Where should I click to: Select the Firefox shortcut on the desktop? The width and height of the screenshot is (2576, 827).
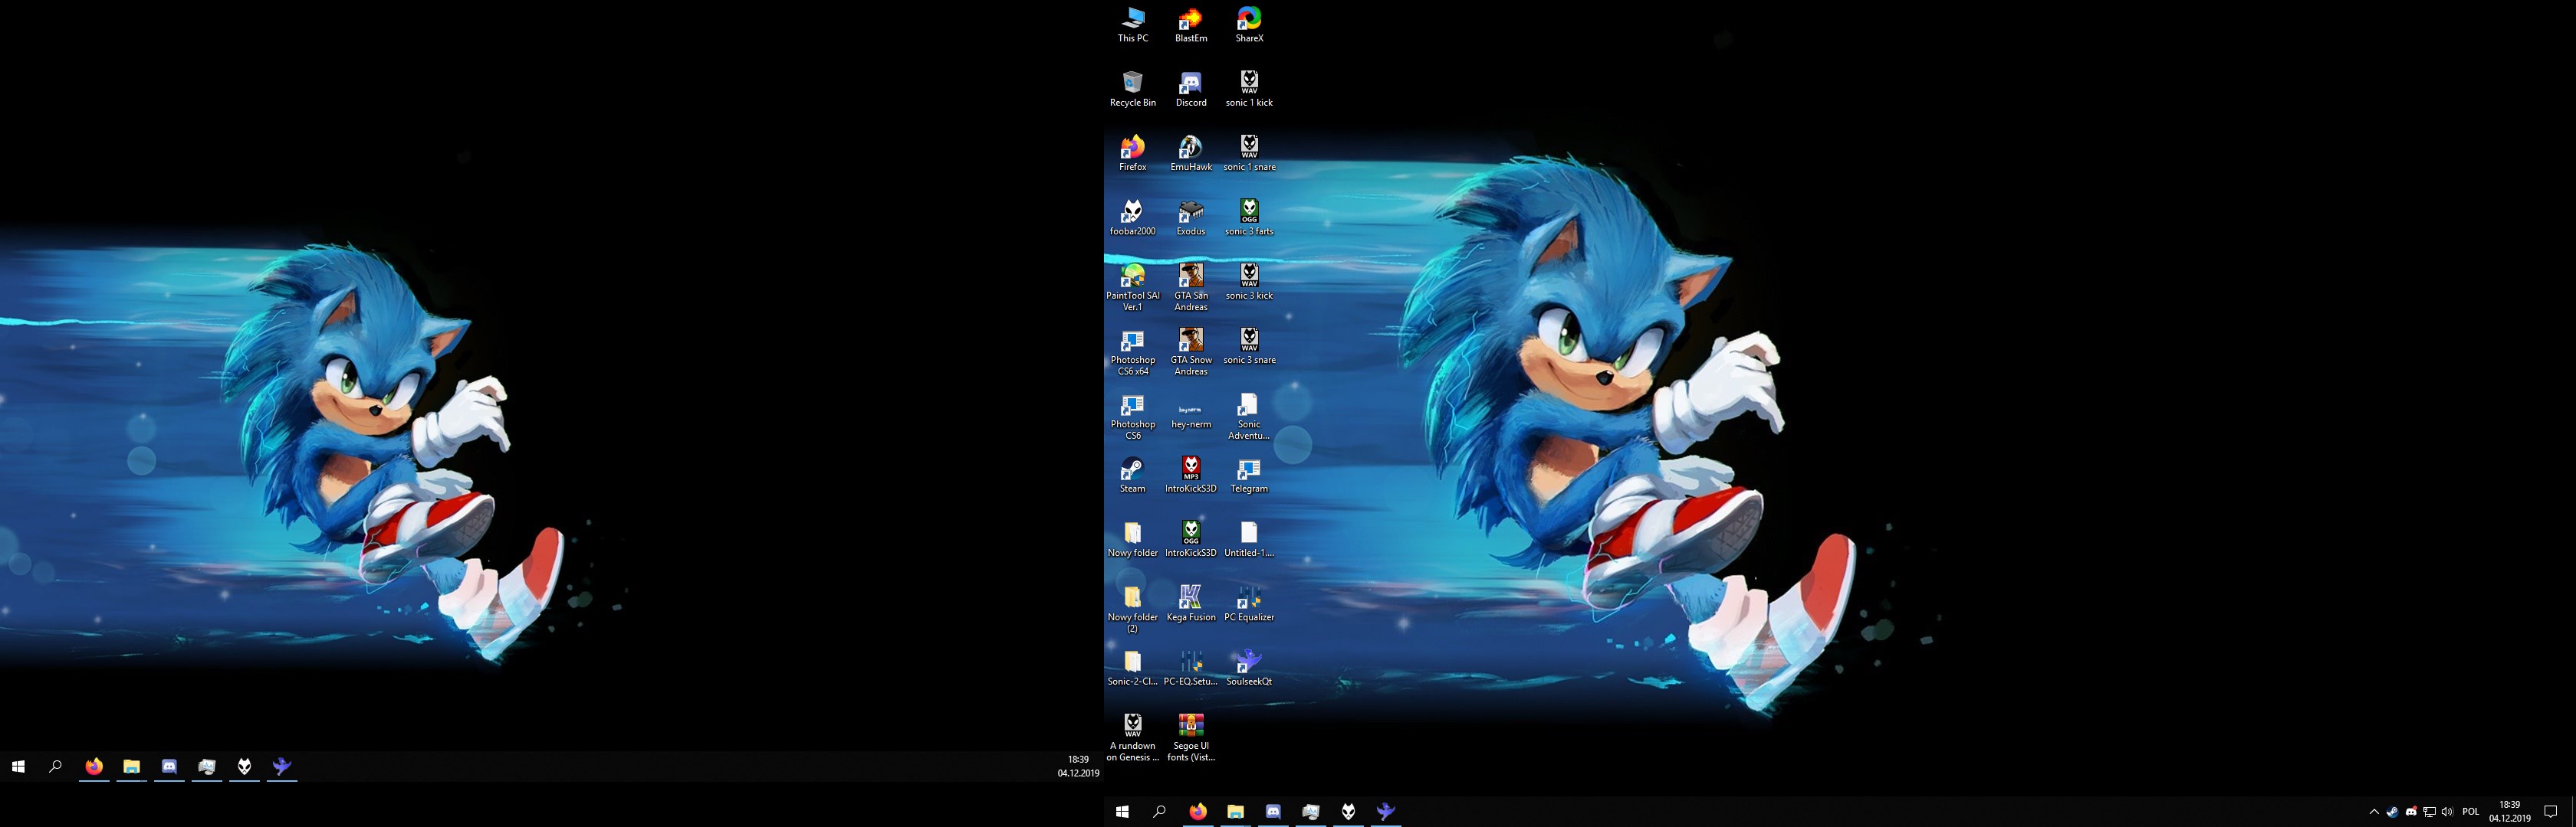click(x=1132, y=154)
